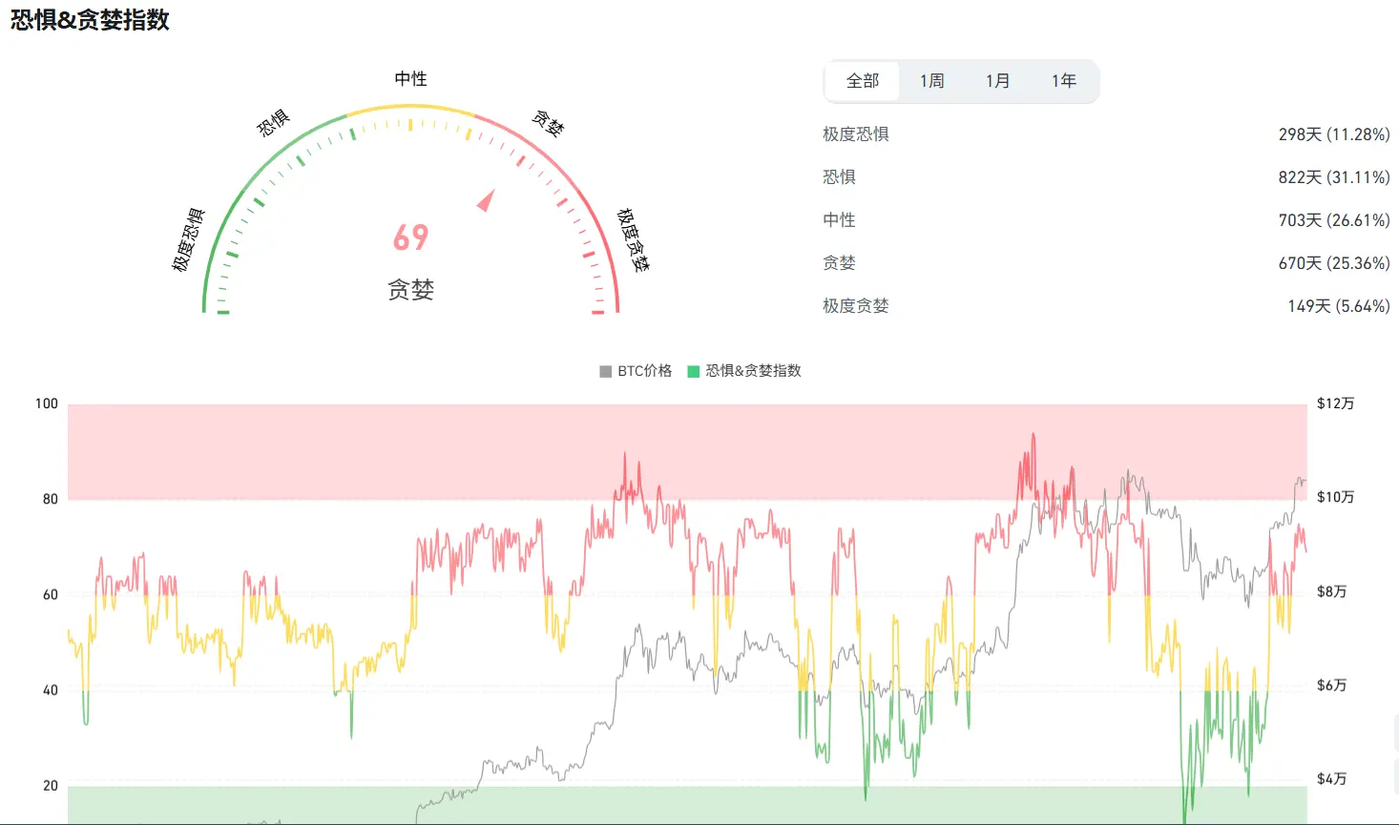Switch to the 1月 tab
The height and width of the screenshot is (825, 1399).
point(997,81)
